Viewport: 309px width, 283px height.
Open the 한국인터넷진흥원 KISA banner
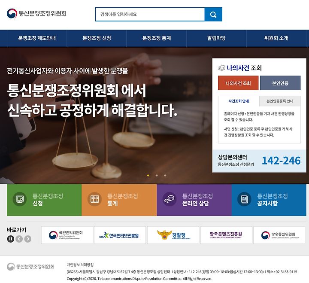tap(120, 235)
